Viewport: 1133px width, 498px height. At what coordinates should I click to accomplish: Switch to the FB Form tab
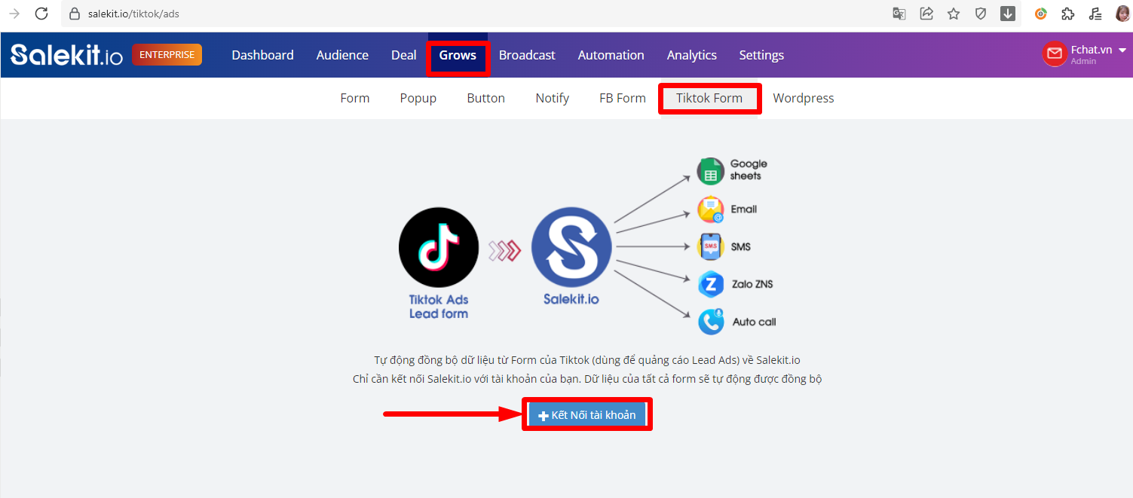[623, 98]
